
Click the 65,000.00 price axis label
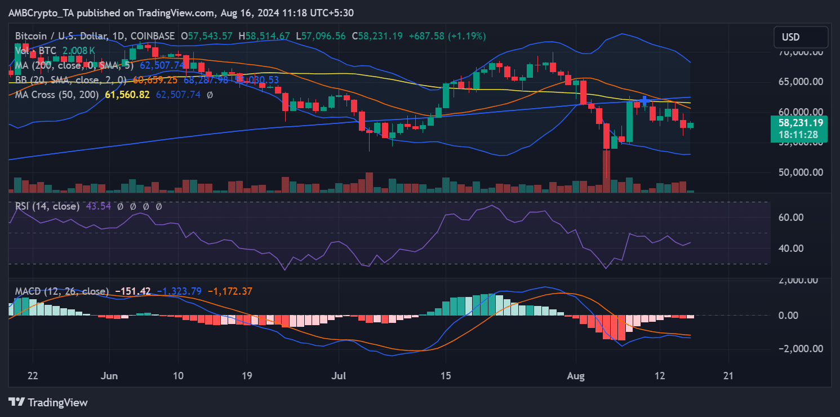(x=800, y=82)
